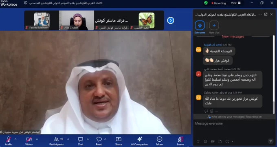Screen dimensions: 277x147
Task: Add emoji reaction to last message
Action: (x=211, y=111)
